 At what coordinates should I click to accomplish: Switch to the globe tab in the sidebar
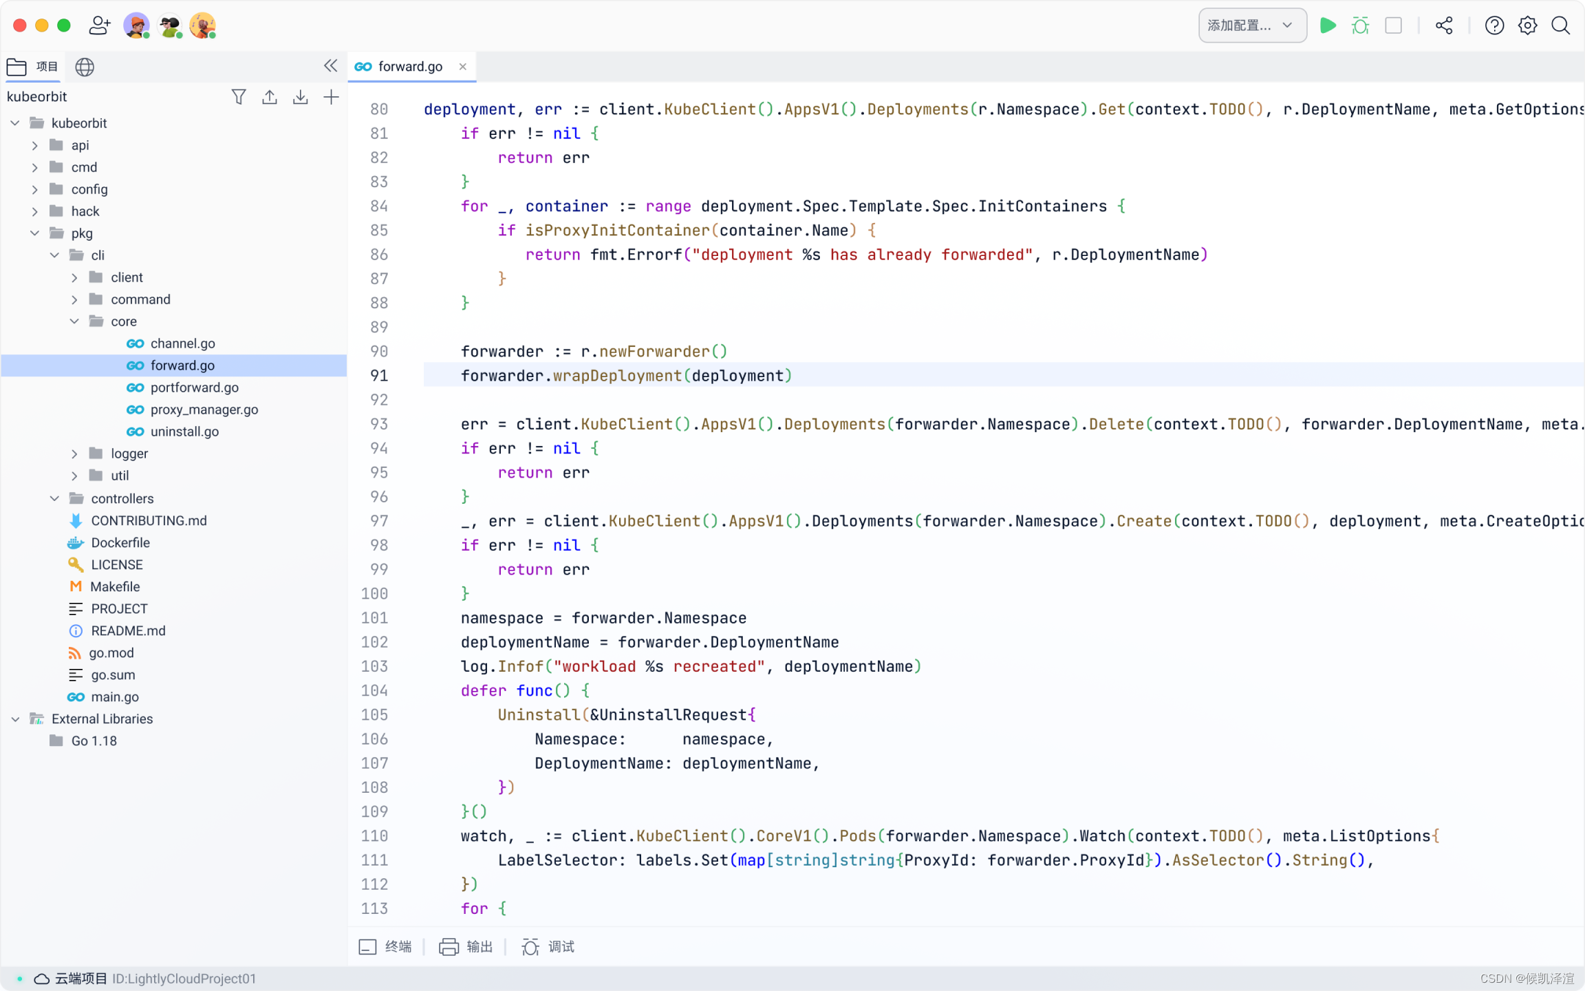(85, 67)
